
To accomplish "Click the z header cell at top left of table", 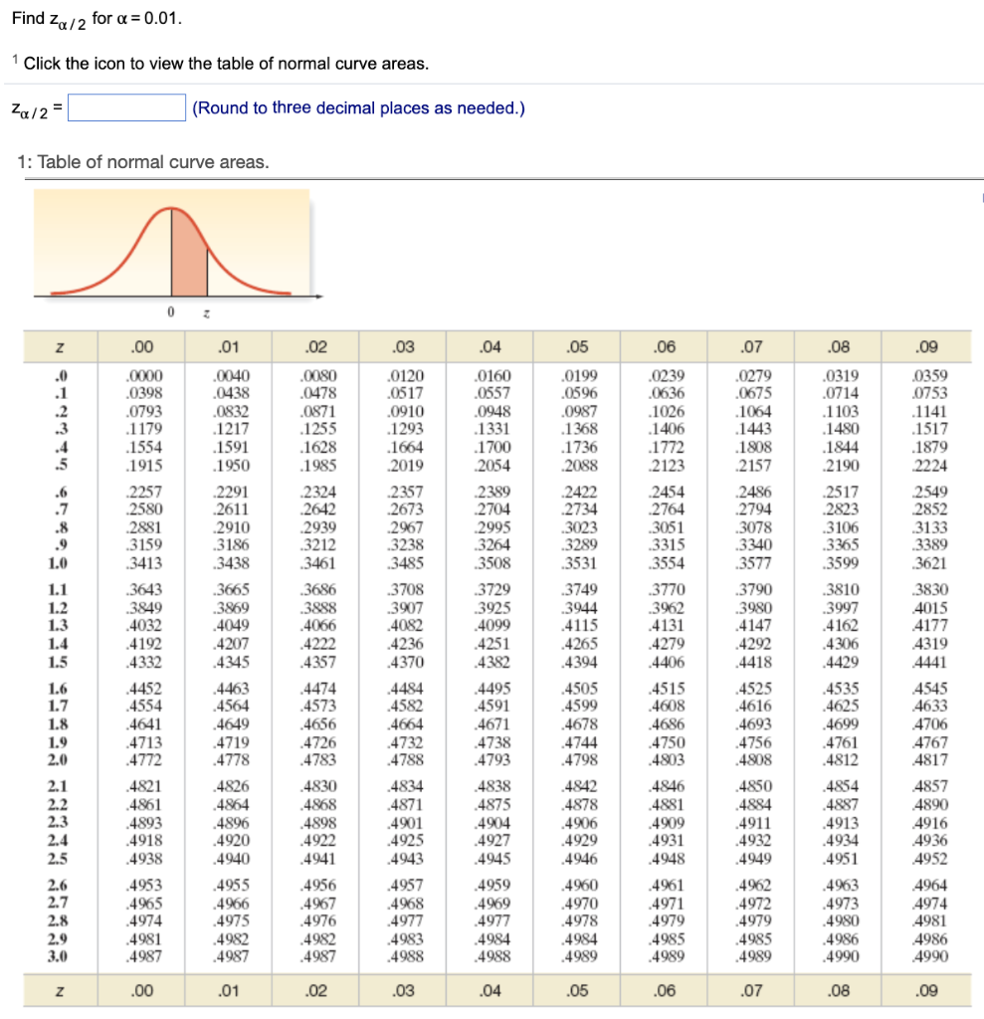I will pyautogui.click(x=59, y=345).
